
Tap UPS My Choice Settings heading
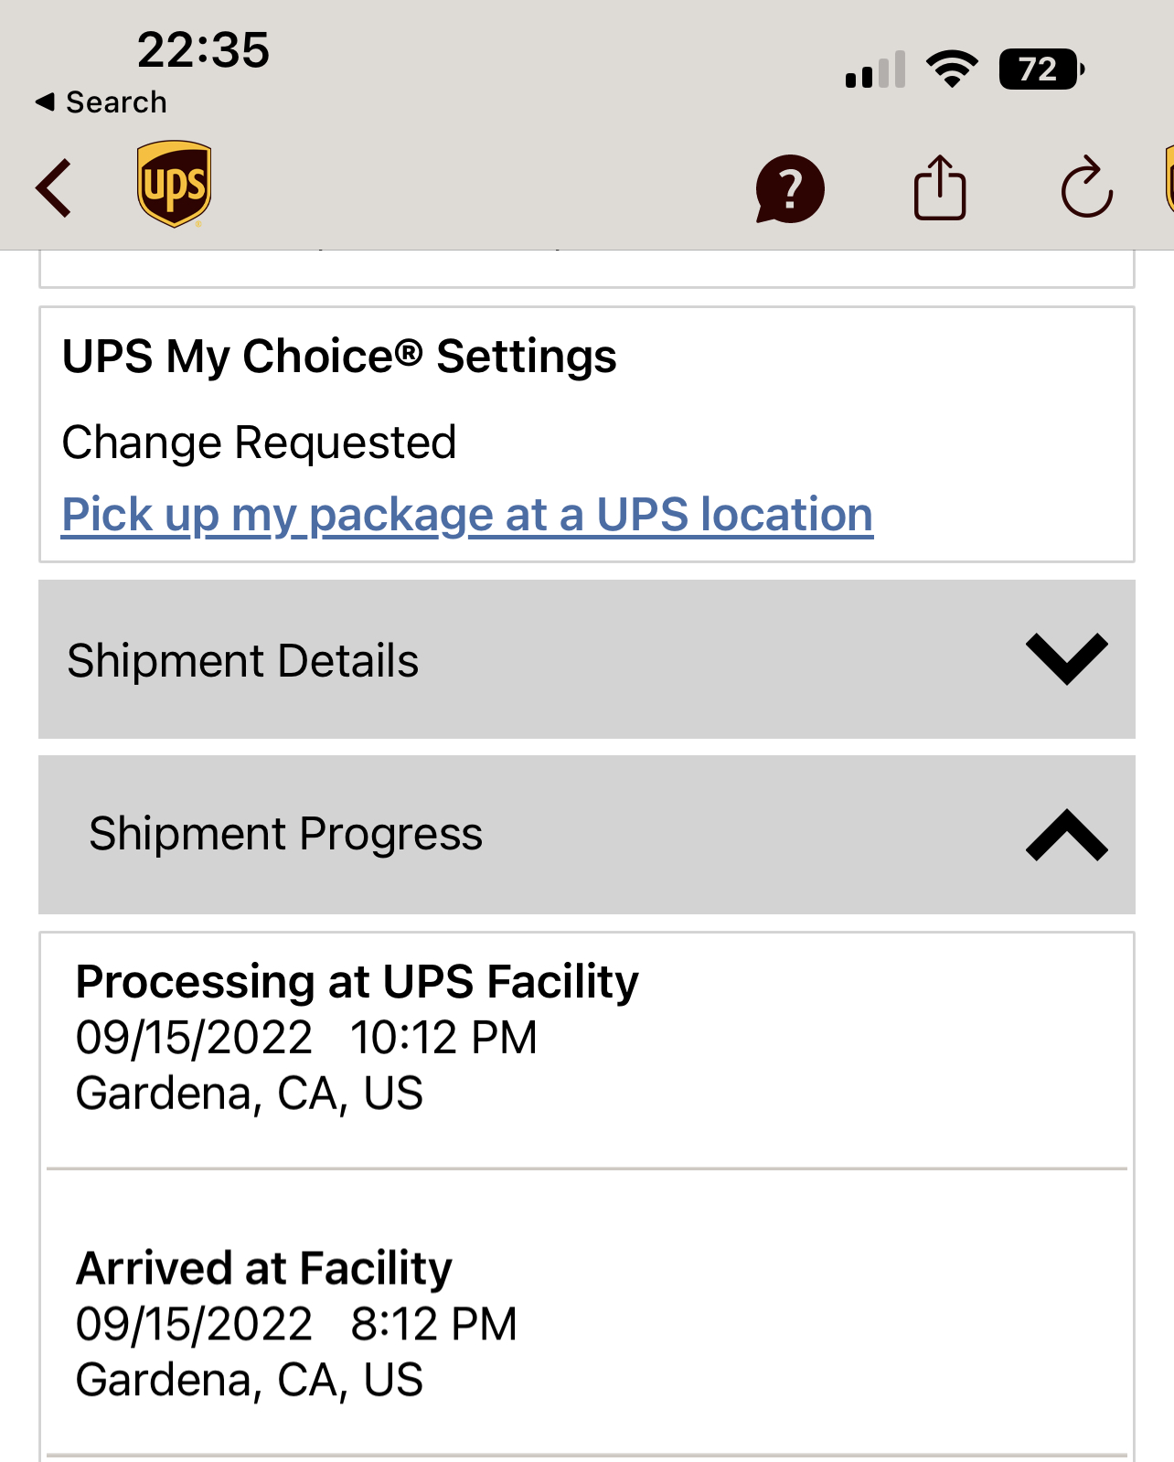(339, 357)
